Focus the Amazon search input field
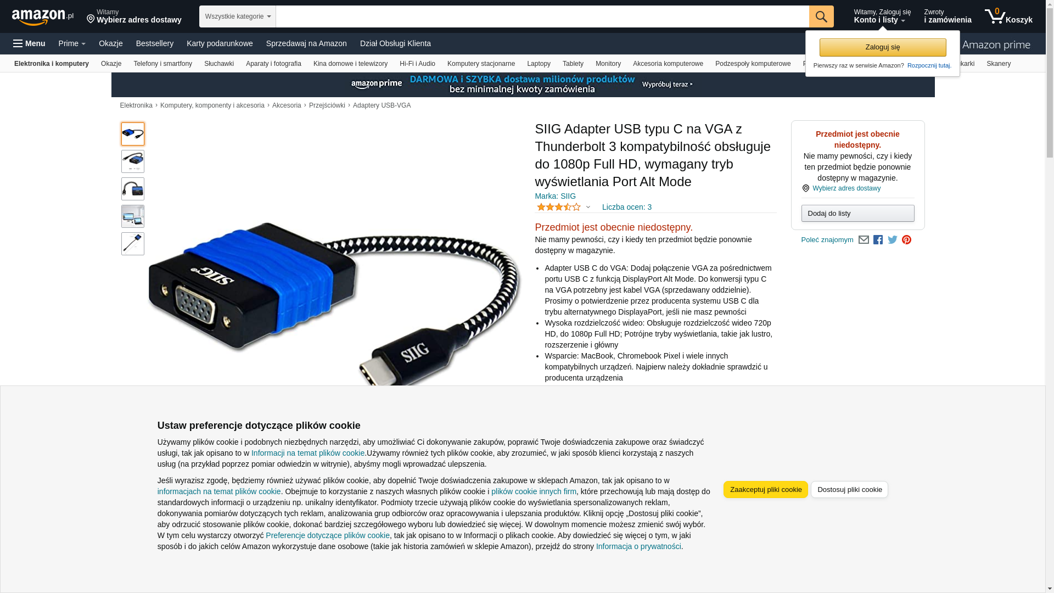Viewport: 1054px width, 593px height. [542, 16]
